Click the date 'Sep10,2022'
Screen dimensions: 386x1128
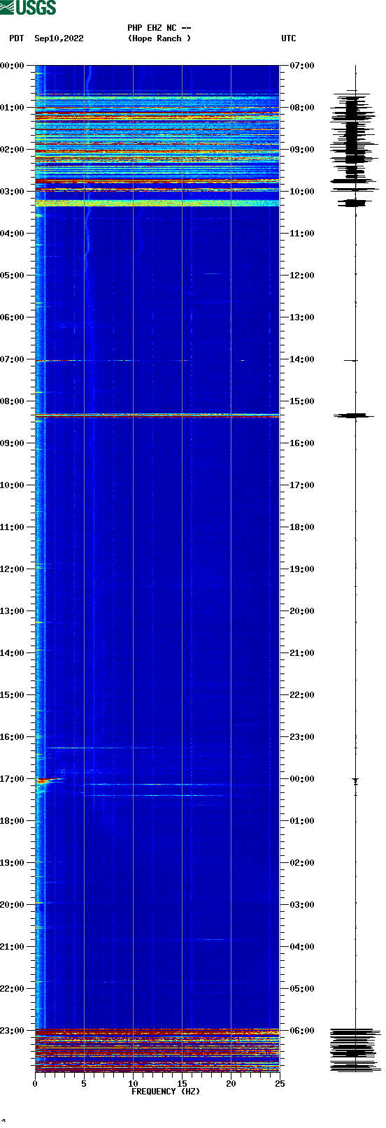pos(59,38)
